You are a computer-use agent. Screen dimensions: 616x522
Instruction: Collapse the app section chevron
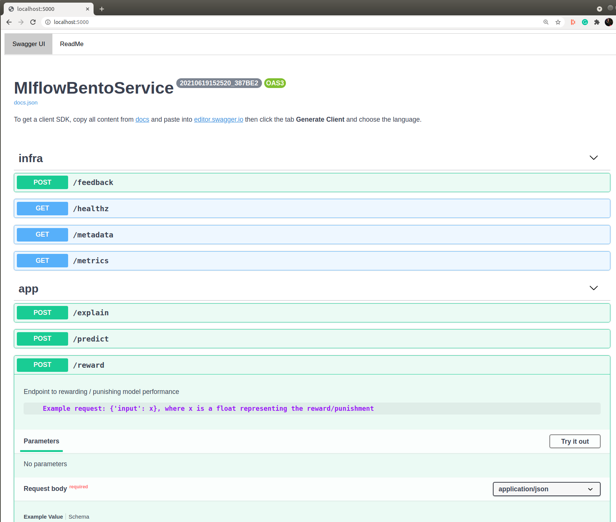[x=594, y=288]
